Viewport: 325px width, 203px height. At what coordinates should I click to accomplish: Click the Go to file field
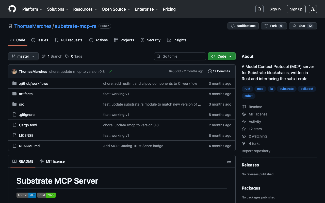point(180,56)
